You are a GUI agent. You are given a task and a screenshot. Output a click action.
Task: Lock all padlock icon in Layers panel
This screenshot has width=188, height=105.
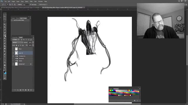[23, 45]
